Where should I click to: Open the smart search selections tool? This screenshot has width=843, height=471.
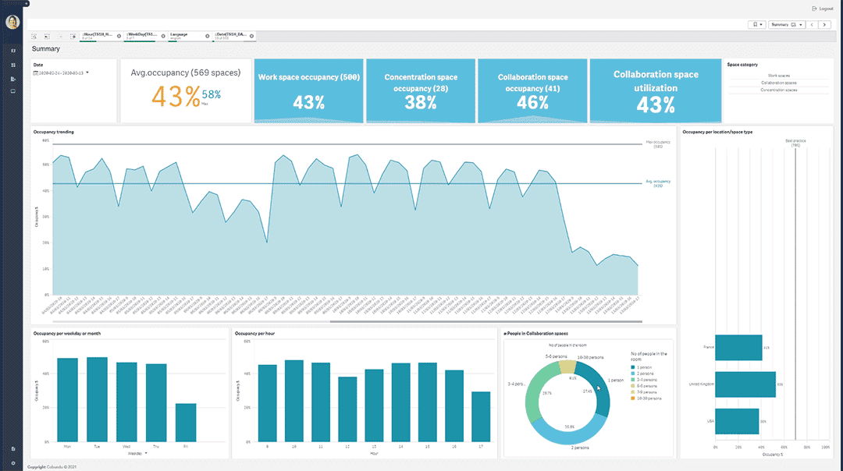tap(35, 36)
